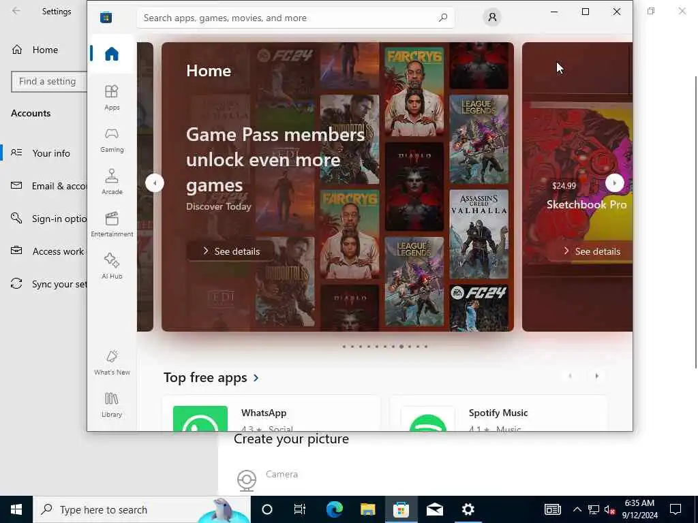
Task: Expand Top free apps via its chevron
Action: click(x=256, y=377)
